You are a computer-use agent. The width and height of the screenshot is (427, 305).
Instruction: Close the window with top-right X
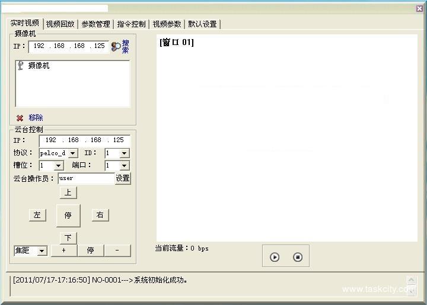point(419,8)
